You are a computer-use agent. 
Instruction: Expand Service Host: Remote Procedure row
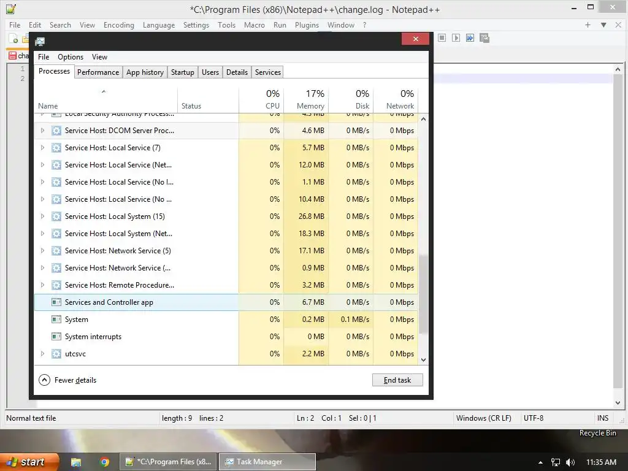(42, 285)
